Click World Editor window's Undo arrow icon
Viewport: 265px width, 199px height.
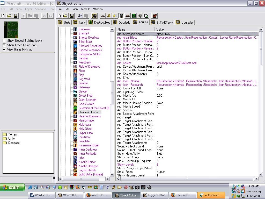point(45,16)
